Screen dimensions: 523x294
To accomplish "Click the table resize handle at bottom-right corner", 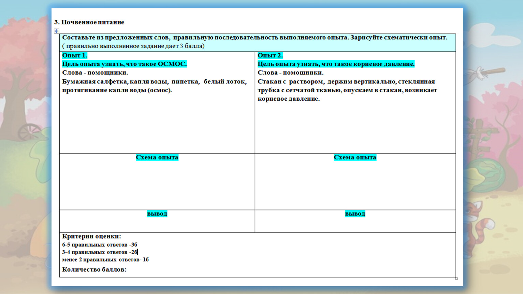I will coord(456,278).
